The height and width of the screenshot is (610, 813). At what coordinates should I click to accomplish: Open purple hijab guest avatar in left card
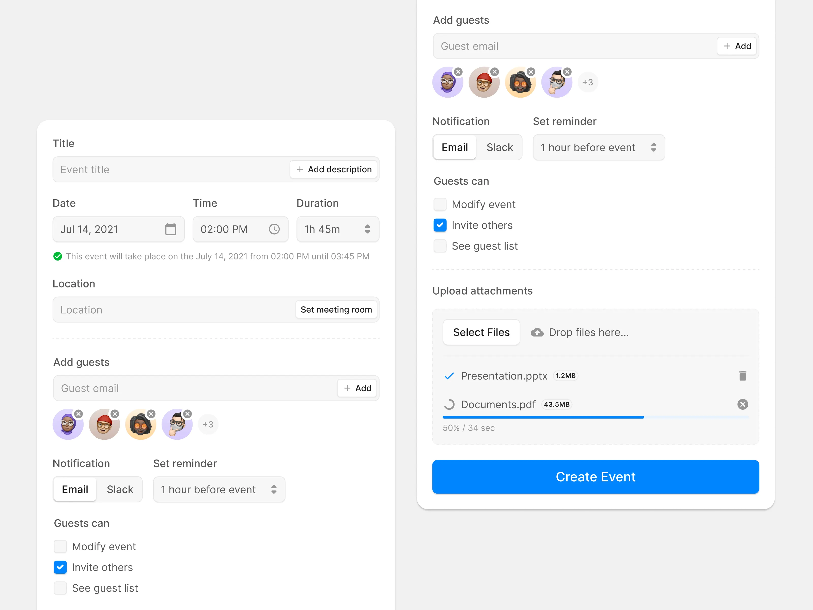[68, 424]
